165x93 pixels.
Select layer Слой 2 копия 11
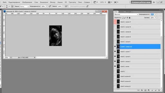point(139,37)
